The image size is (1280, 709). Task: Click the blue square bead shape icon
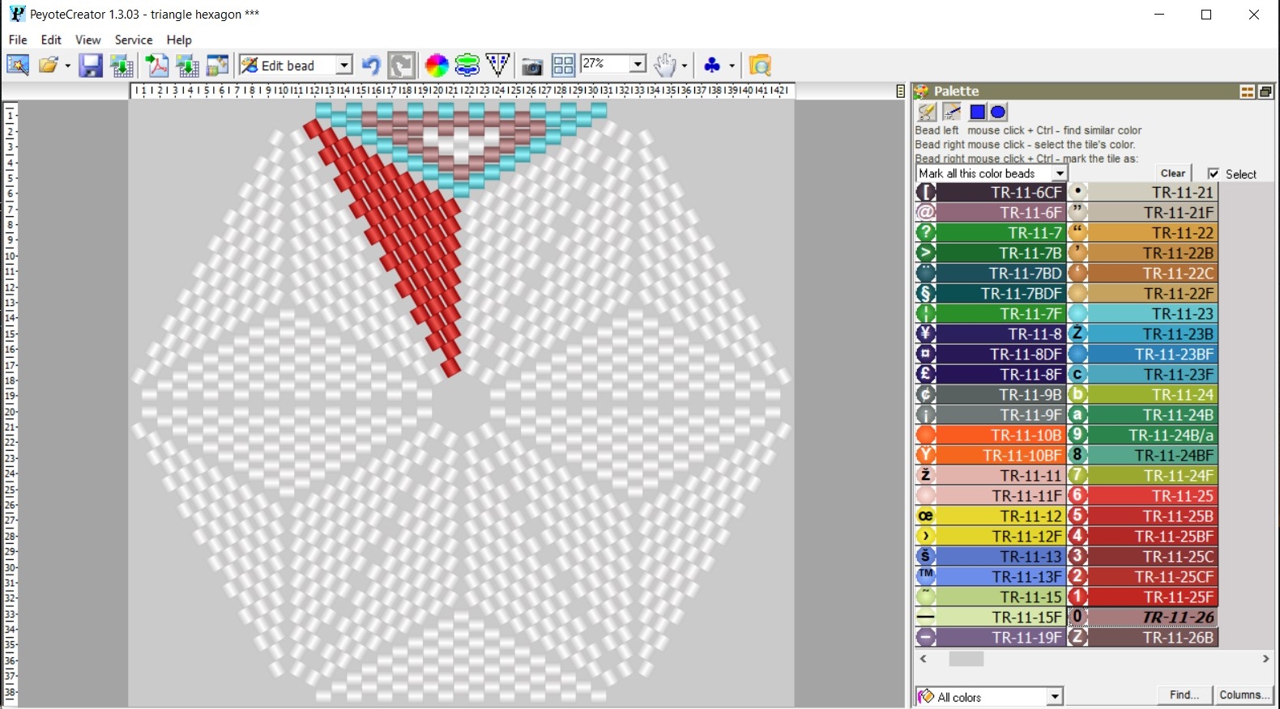click(978, 112)
